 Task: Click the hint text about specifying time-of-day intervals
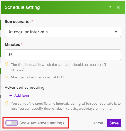[66, 106]
